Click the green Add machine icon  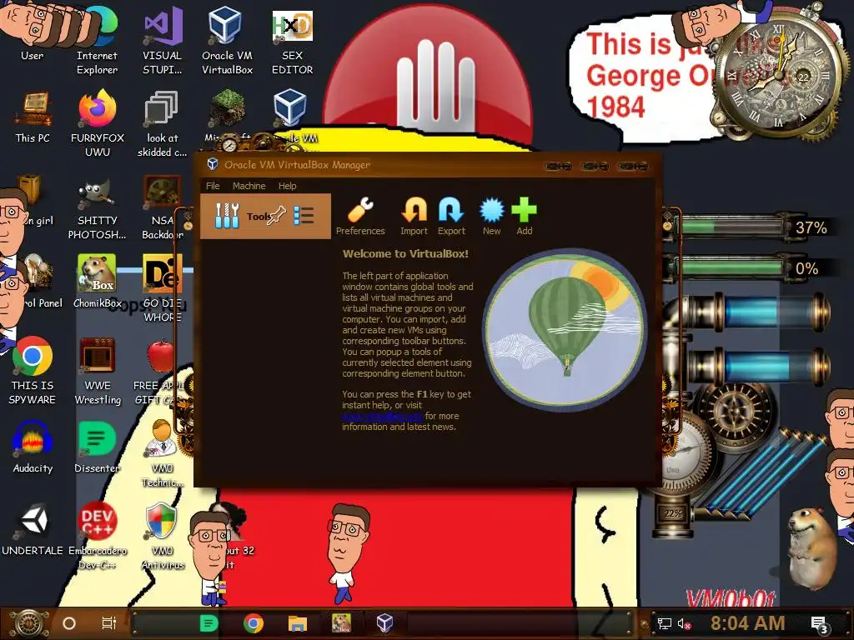pyautogui.click(x=524, y=216)
